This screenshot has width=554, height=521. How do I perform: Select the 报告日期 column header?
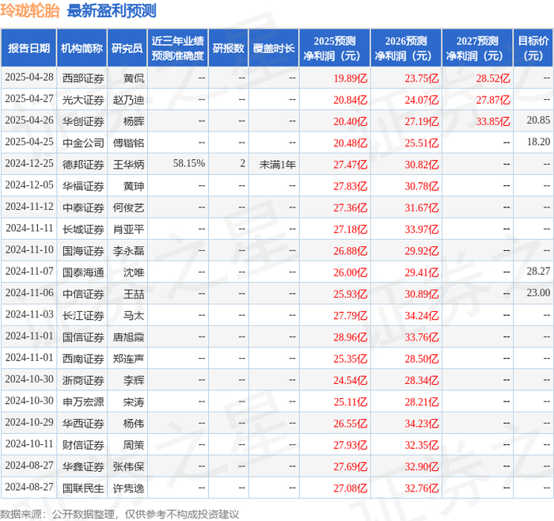pos(28,48)
